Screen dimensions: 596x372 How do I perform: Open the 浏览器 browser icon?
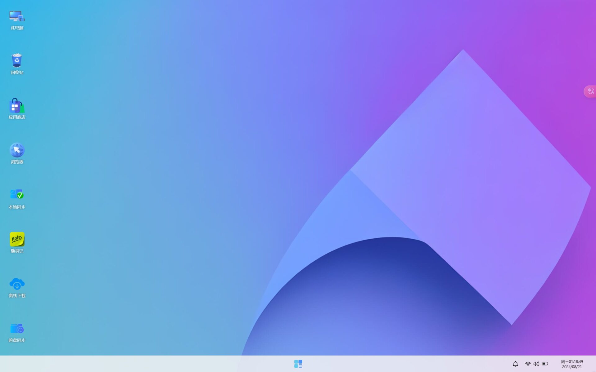(17, 150)
